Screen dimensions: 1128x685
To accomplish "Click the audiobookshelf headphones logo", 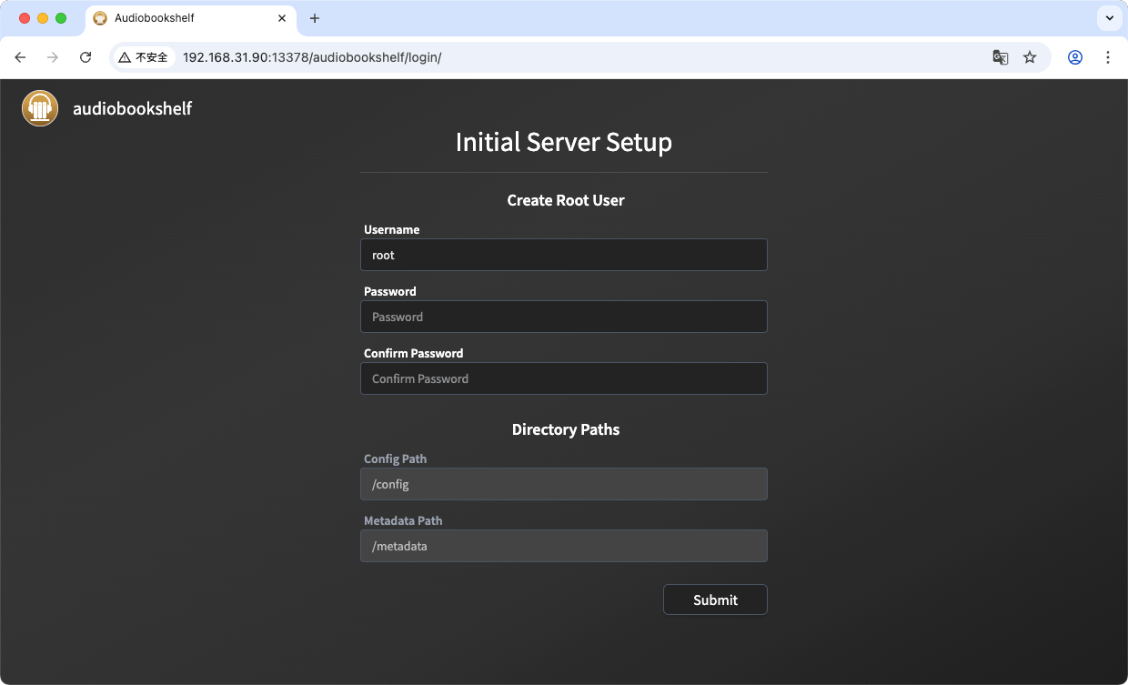I will pos(40,108).
